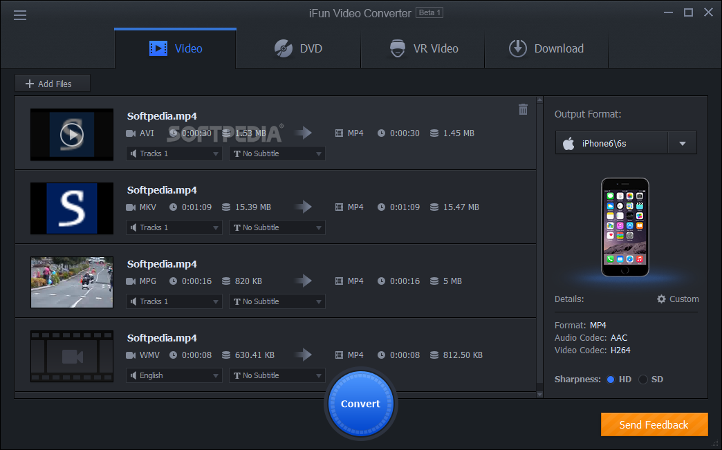Click the H264 video codec value
The image size is (722, 450).
click(x=620, y=350)
